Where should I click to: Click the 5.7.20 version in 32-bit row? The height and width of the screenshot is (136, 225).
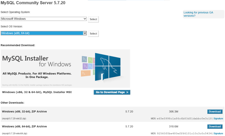(x=129, y=111)
